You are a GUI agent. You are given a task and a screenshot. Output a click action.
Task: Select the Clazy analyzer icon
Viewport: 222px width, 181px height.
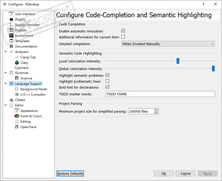pos(17,62)
